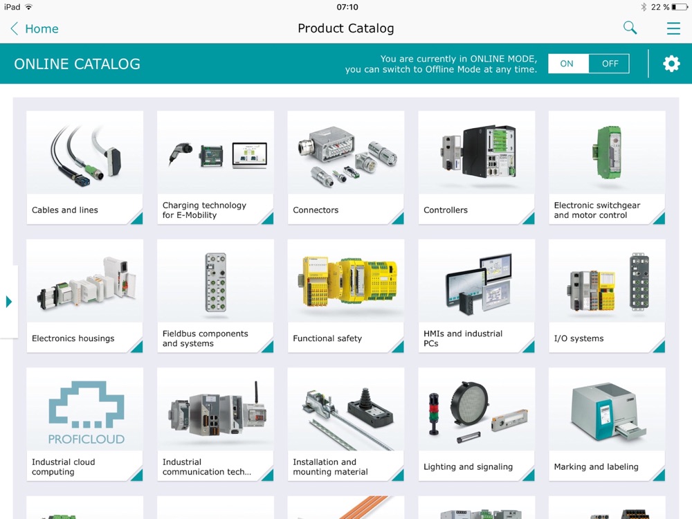Expand corner triangle on Charging technology card
The image size is (692, 519).
pyautogui.click(x=268, y=219)
